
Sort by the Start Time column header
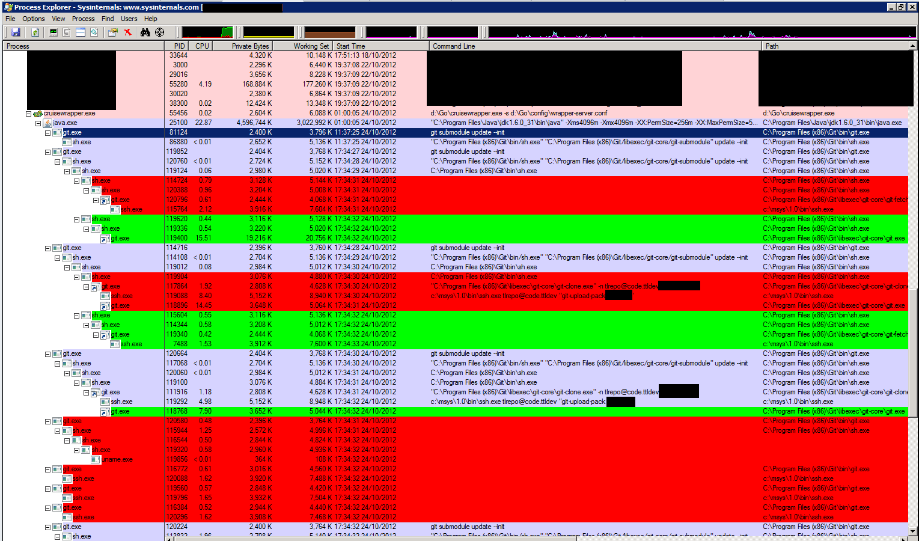(380, 46)
